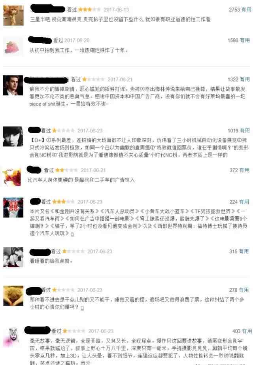Click the red-orange flower avatar
253x365 pixels.
click(x=12, y=178)
